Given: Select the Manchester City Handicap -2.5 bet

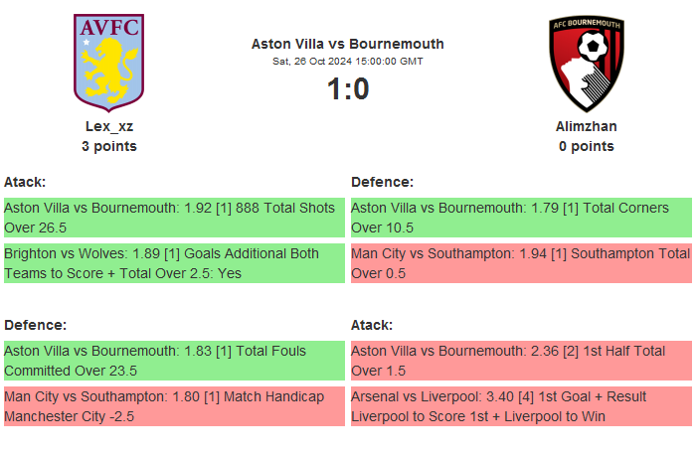Looking at the screenshot, I should pyautogui.click(x=174, y=406).
